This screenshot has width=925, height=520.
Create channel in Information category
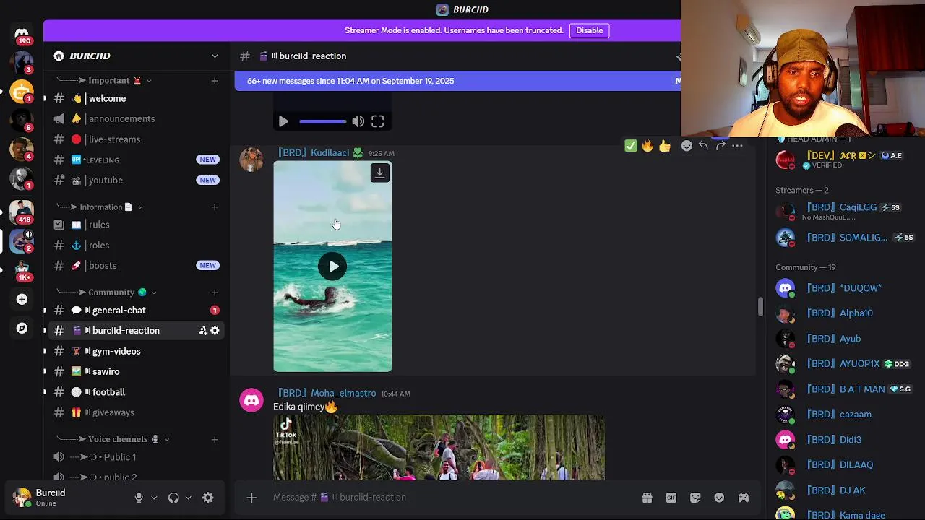[215, 207]
